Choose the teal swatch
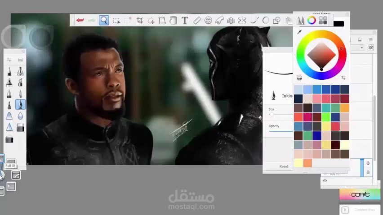Viewport: 383px width, 215px height. pyautogui.click(x=326, y=108)
